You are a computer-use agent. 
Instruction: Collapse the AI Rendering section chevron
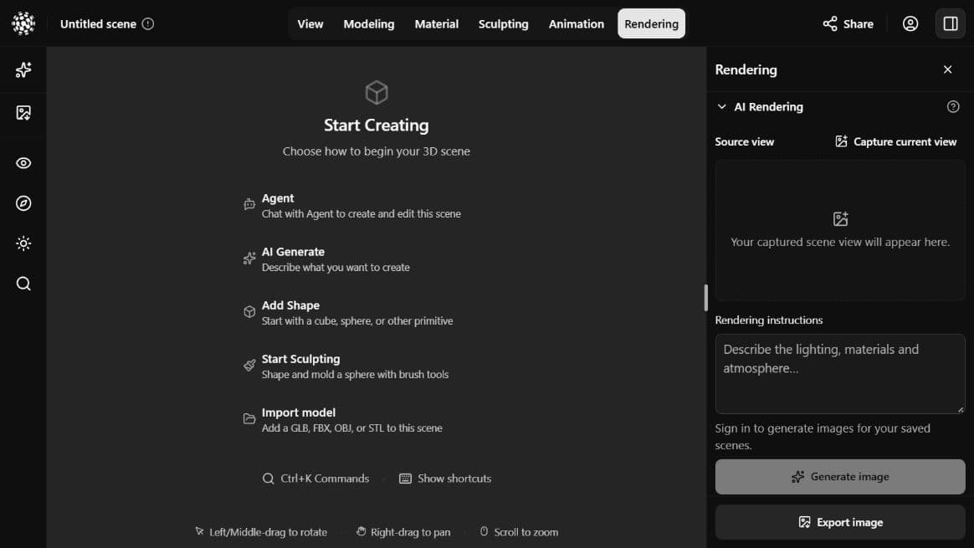[721, 107]
